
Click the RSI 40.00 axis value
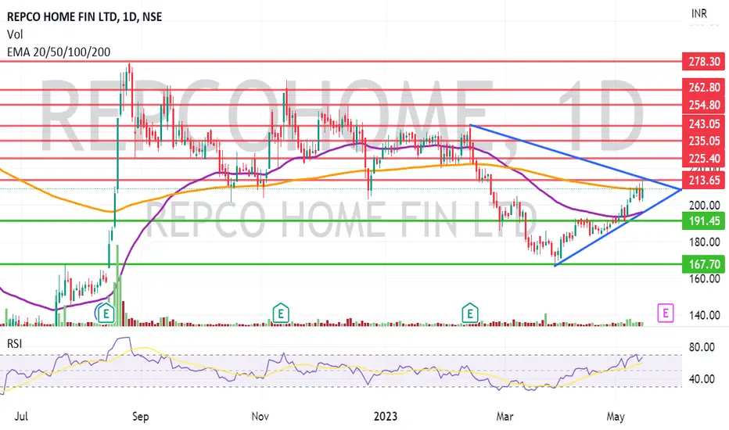tap(702, 379)
